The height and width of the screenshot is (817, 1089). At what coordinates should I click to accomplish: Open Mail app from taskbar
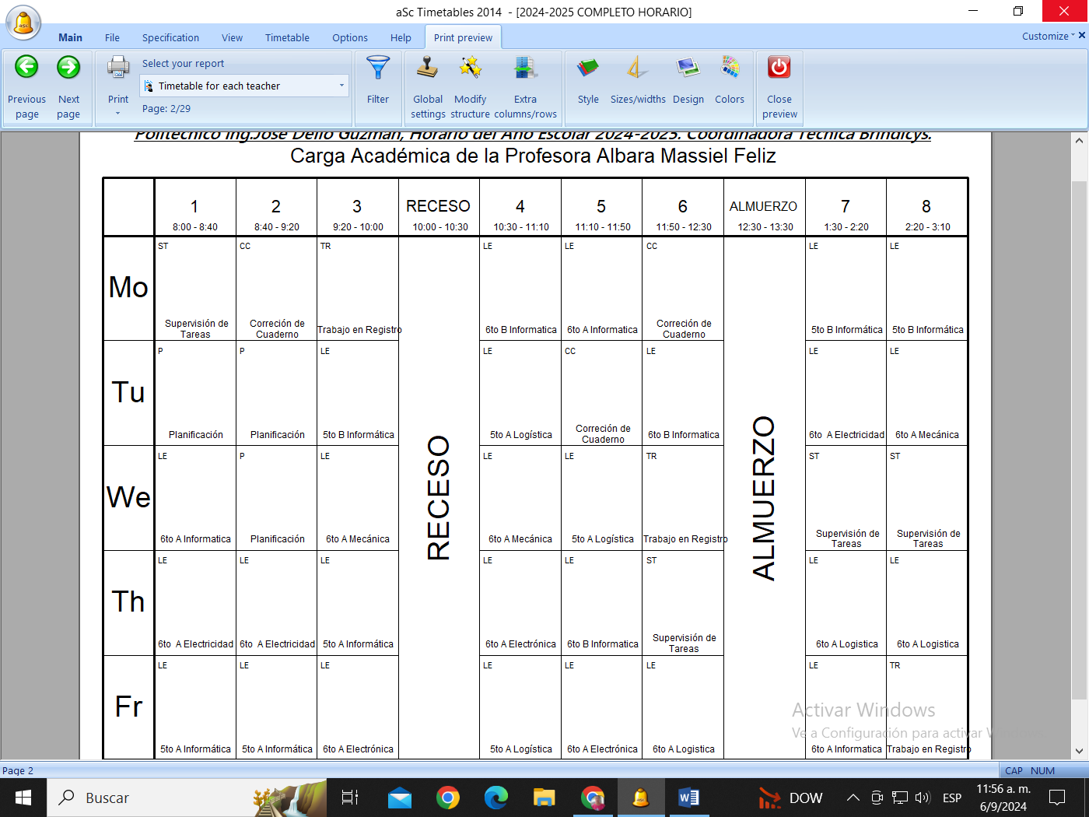[400, 798]
